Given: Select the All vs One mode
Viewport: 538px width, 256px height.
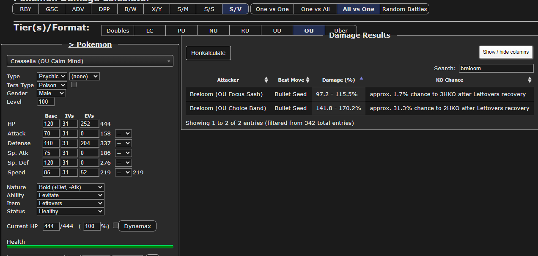Looking at the screenshot, I should [x=359, y=9].
